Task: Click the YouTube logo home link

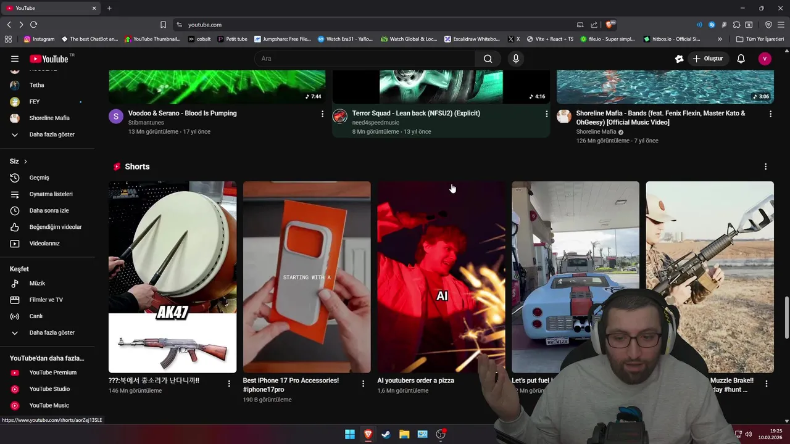Action: pyautogui.click(x=49, y=59)
